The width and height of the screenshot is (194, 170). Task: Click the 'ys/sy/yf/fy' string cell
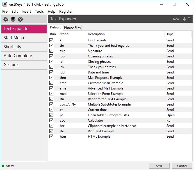(x=68, y=104)
